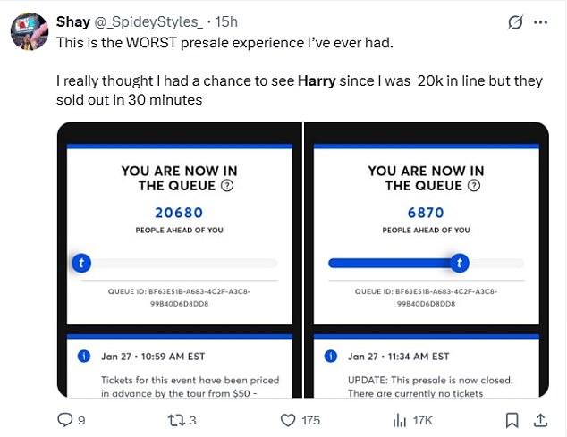Click the reply comment icon
Screen dimensions: 567x437
pos(65,419)
